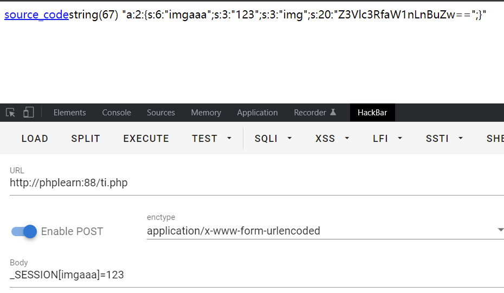Image resolution: width=504 pixels, height=293 pixels.
Task: Switch to the Elements tab
Action: (69, 113)
